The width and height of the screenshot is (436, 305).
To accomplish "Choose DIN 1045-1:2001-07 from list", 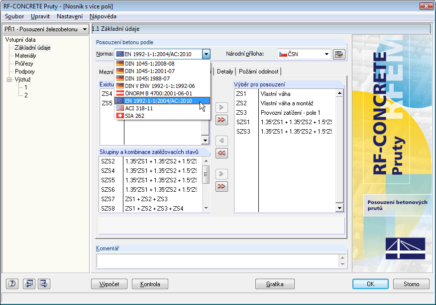I will (162, 71).
